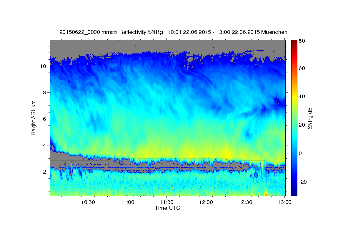The image size is (353, 235).
Task: Click the 12:00 time tick label
Action: [206, 202]
